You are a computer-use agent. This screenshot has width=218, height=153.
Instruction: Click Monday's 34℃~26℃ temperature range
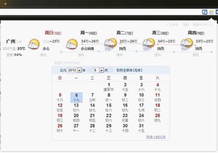90,41
